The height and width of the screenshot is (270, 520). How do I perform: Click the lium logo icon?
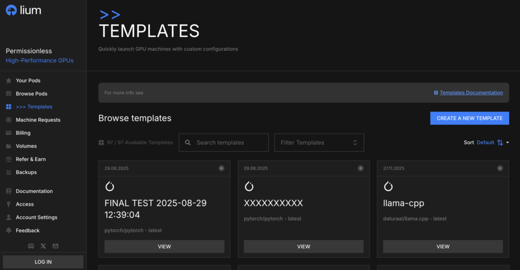(x=11, y=10)
